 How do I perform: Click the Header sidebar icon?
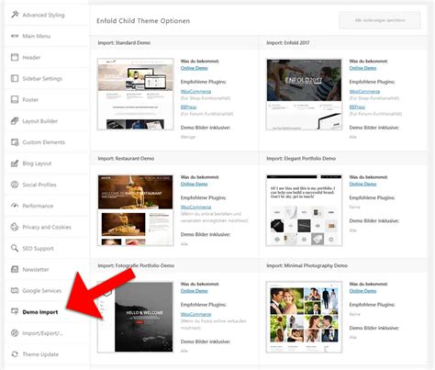tap(15, 57)
